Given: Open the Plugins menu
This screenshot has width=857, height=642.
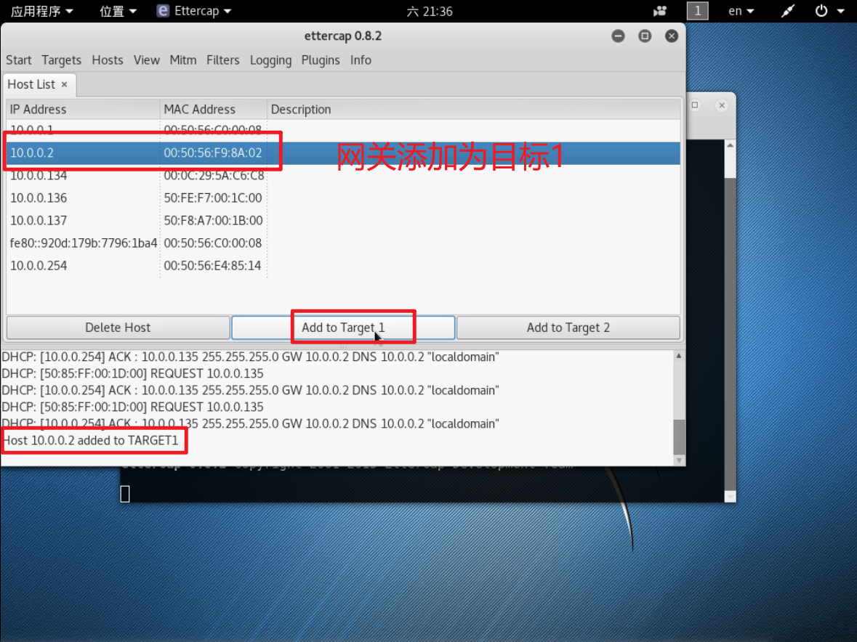Looking at the screenshot, I should 321,60.
